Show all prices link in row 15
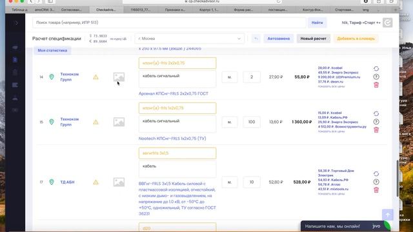The height and width of the screenshot is (232, 413). (331, 131)
